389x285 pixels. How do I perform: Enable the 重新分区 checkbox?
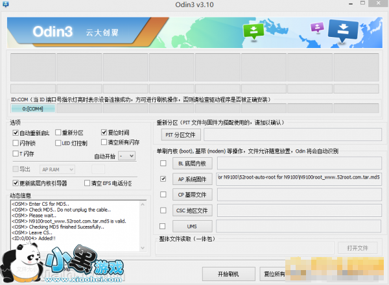point(58,132)
